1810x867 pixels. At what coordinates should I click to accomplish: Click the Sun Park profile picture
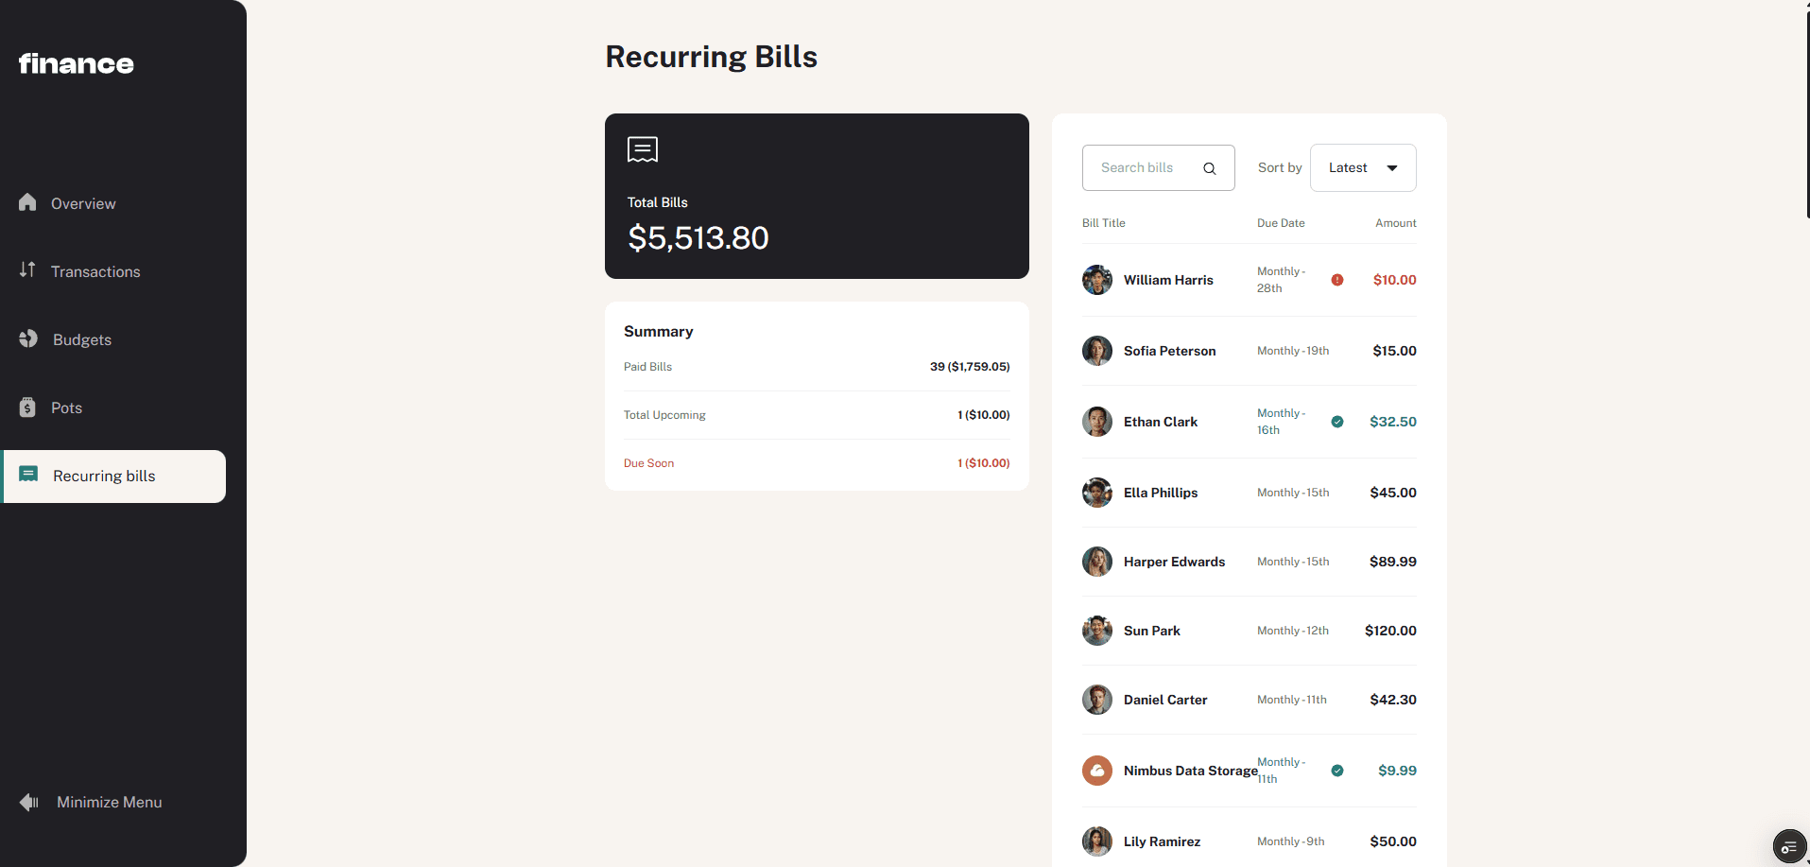(1096, 631)
